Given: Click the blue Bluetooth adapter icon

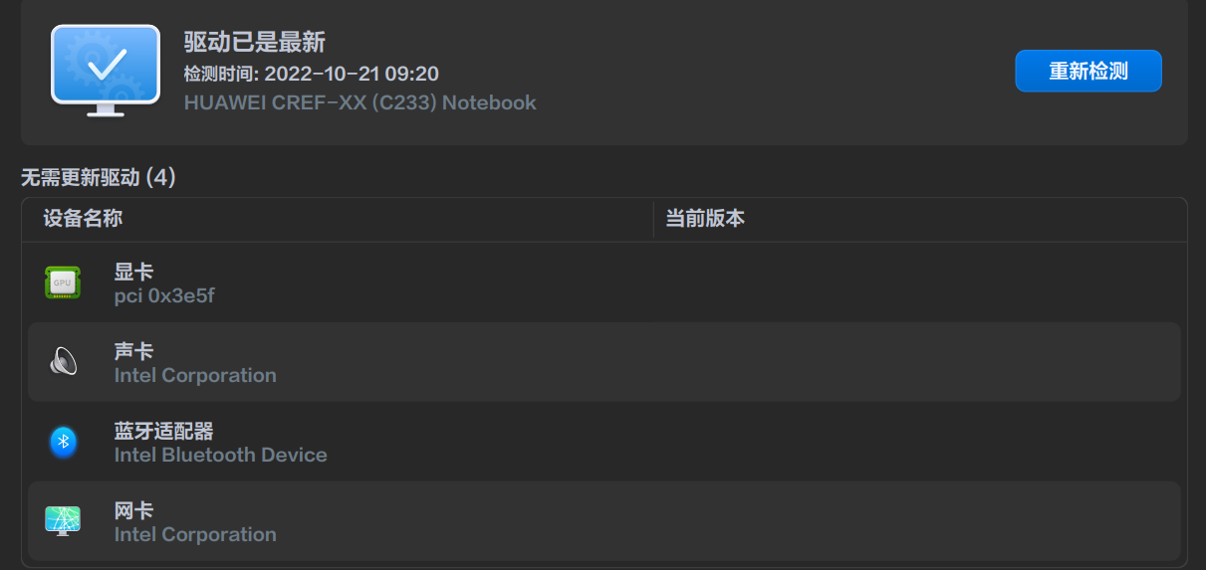Looking at the screenshot, I should pos(63,442).
